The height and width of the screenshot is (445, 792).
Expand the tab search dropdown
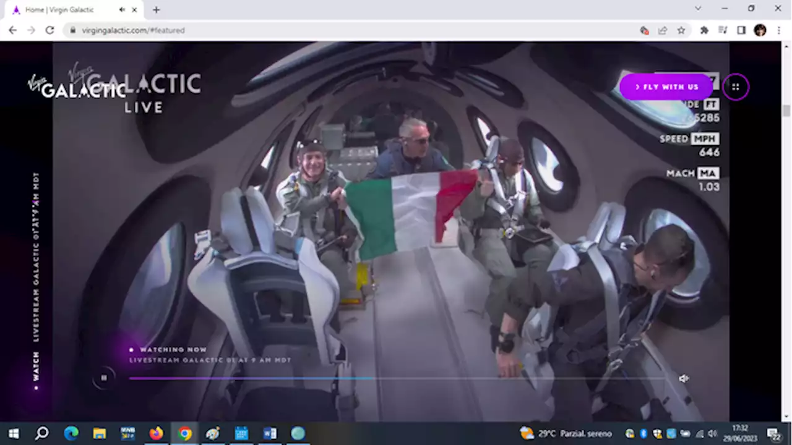pyautogui.click(x=698, y=9)
